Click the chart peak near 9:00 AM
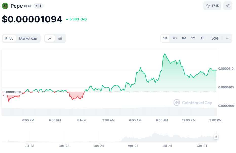This screenshot has width=236, height=153. (165, 54)
